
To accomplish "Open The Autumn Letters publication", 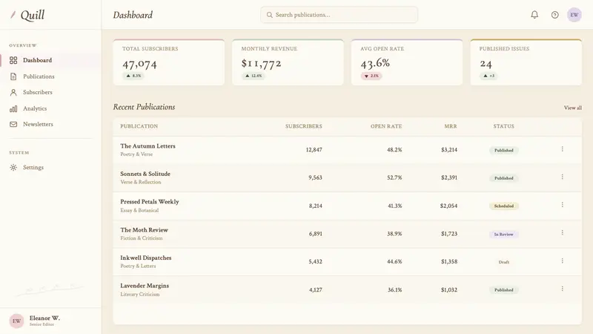I will 148,146.
